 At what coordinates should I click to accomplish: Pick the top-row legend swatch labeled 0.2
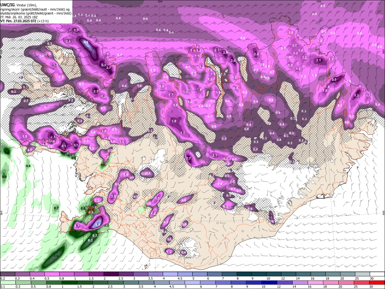[7, 274]
